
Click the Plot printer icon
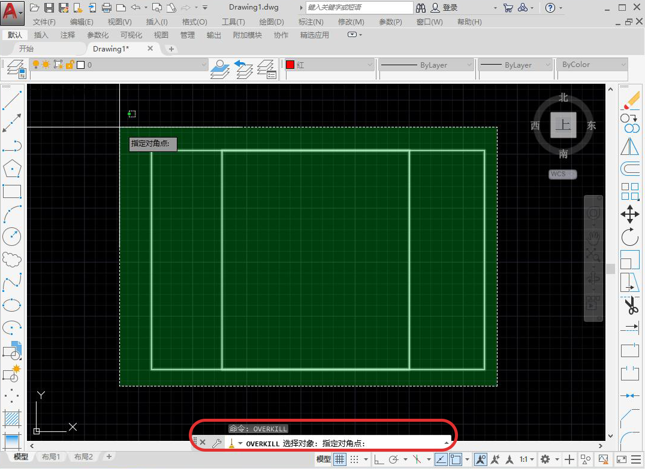[107, 7]
